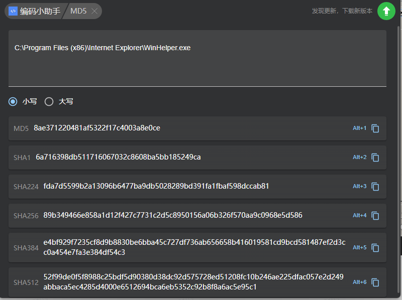
Task: Select MD5 value 8ae371220481af5322f17c4003a8e0ce
Action: coord(97,128)
